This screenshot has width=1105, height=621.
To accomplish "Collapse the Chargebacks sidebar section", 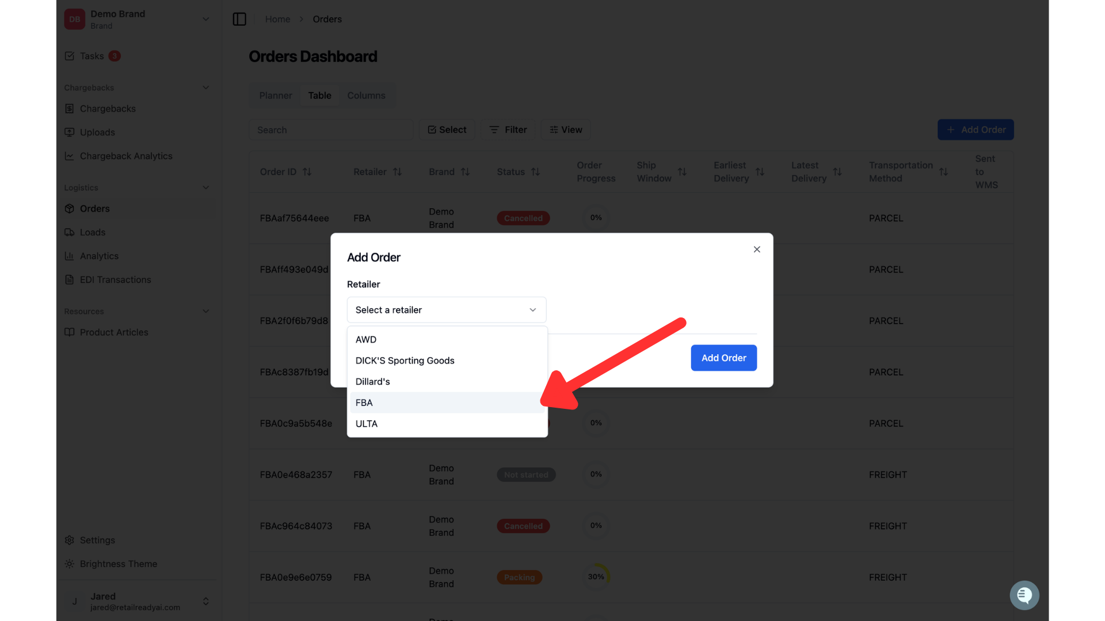I will [x=205, y=87].
